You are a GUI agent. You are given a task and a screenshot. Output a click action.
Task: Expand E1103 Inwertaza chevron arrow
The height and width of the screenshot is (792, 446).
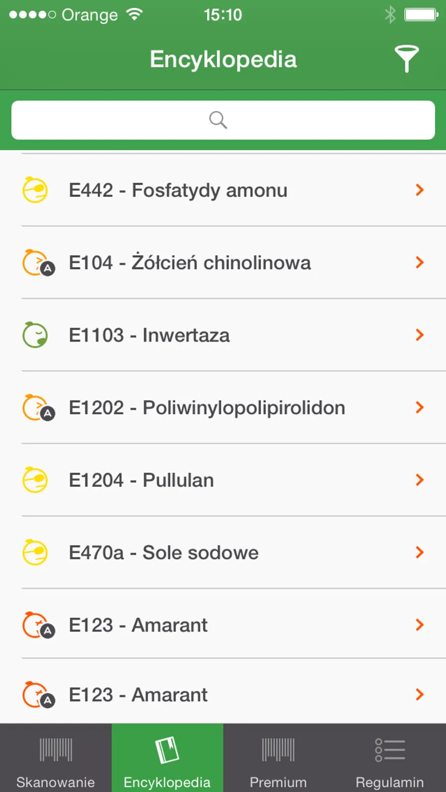[x=419, y=335]
